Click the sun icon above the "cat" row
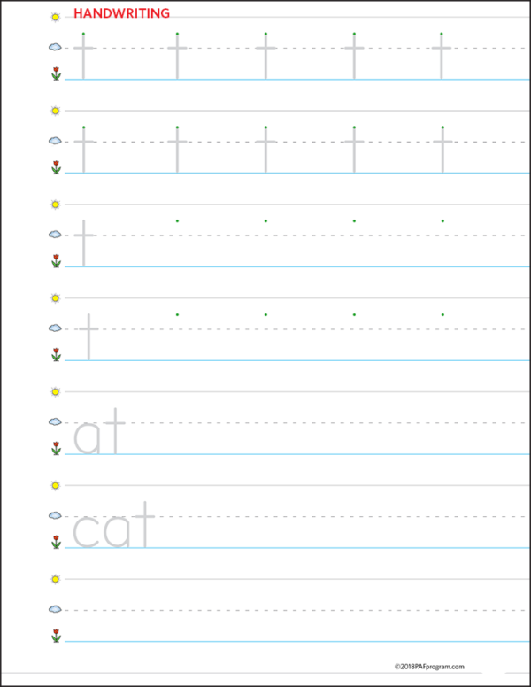The height and width of the screenshot is (687, 531). tap(55, 485)
